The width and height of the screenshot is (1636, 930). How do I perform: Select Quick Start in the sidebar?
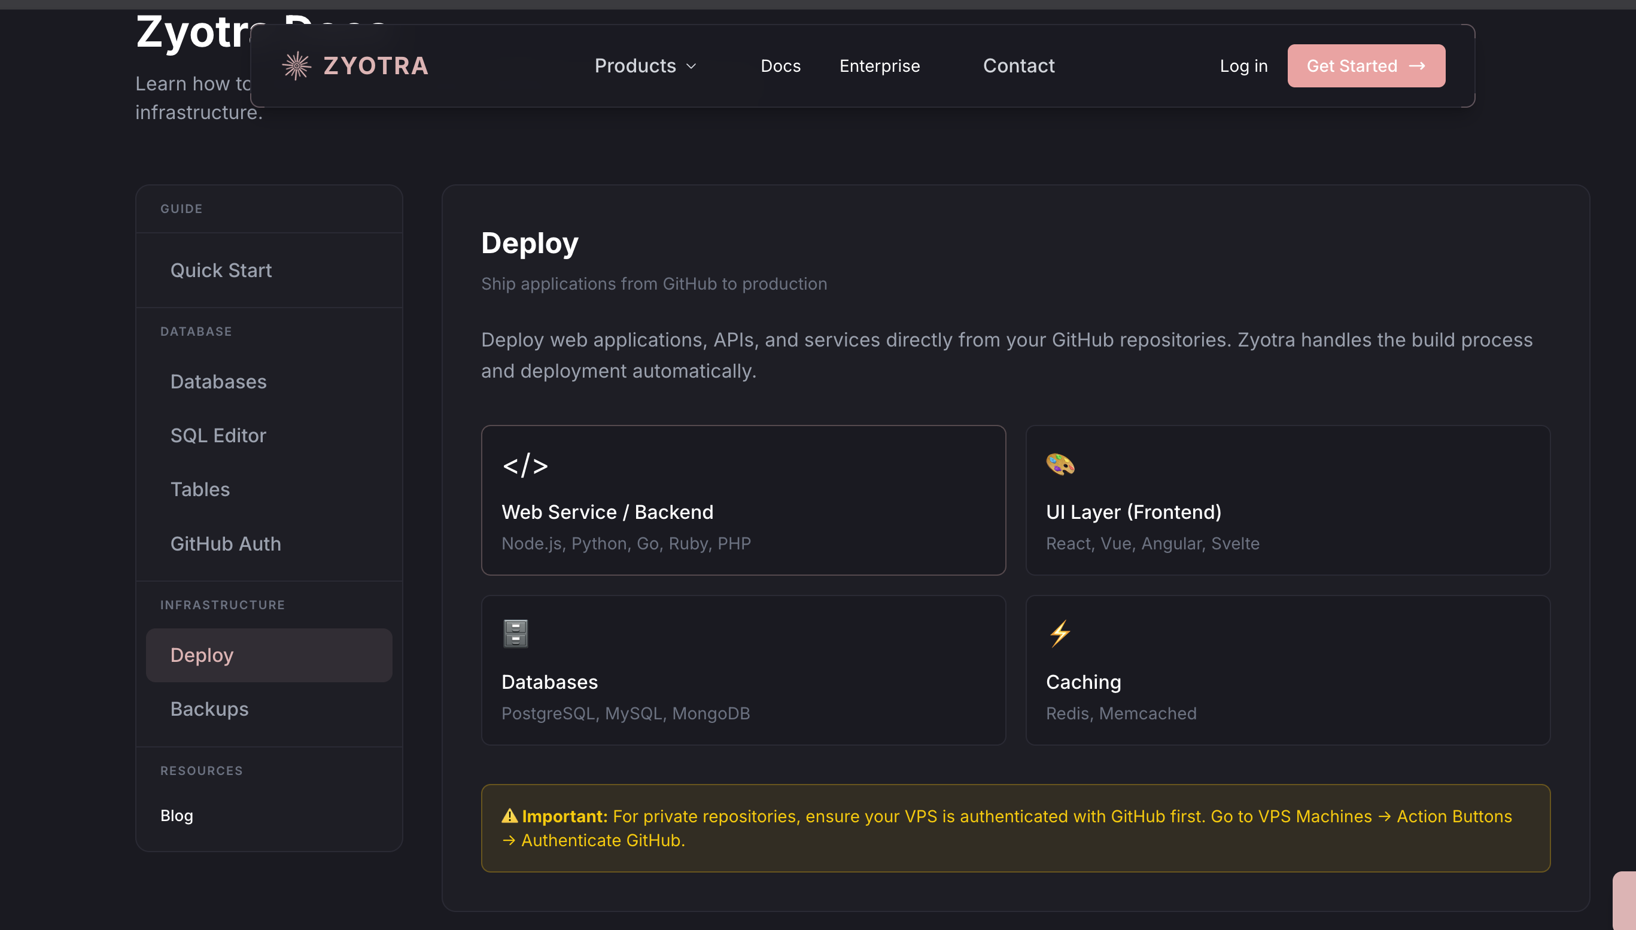pos(221,270)
